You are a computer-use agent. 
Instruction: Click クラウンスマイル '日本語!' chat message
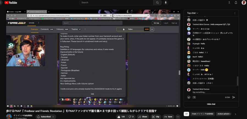[x=211, y=79]
